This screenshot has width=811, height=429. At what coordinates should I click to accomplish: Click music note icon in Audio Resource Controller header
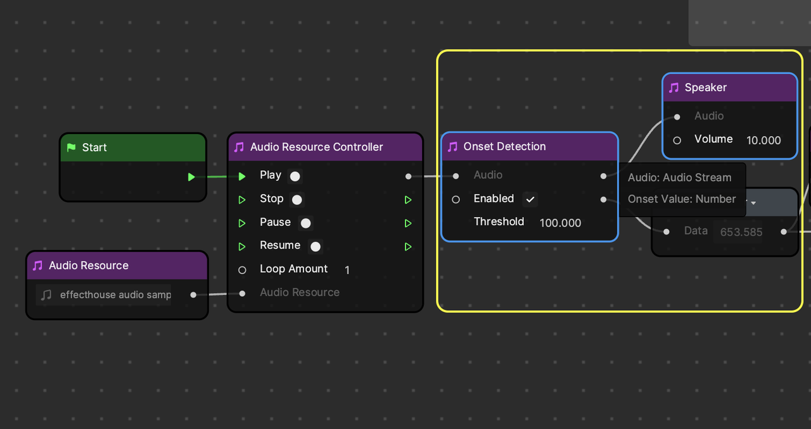[239, 147]
